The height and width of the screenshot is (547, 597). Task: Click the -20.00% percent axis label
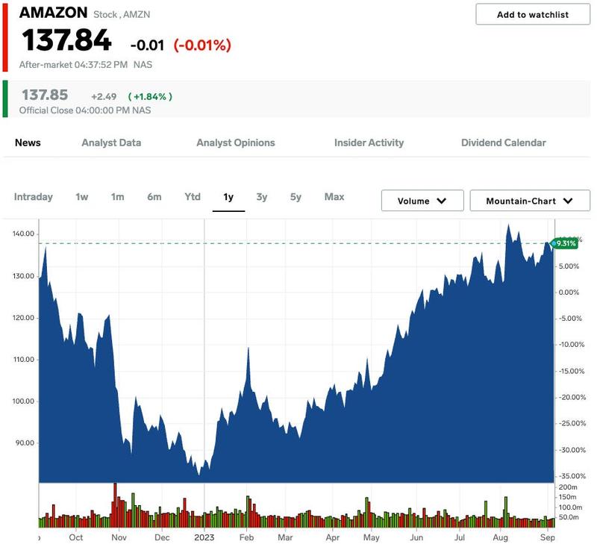tap(572, 398)
